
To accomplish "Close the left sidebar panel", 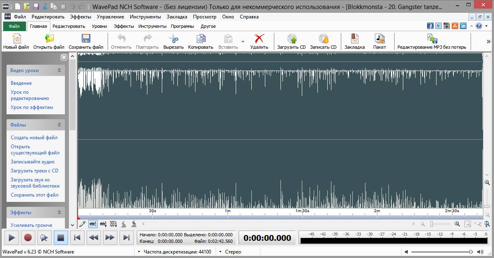I will coord(64,57).
